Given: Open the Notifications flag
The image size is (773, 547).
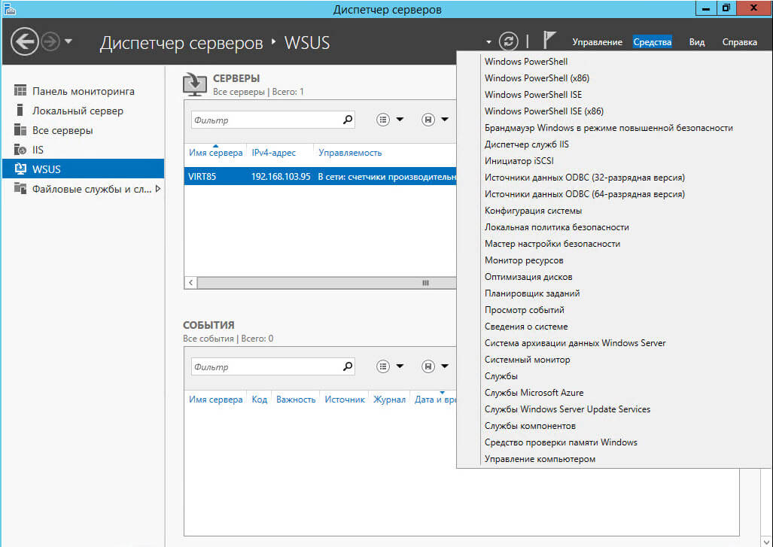Looking at the screenshot, I should pyautogui.click(x=549, y=40).
